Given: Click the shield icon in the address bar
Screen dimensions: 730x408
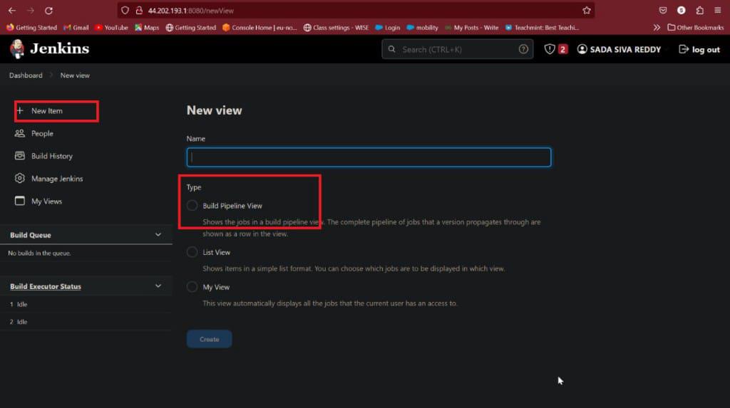Looking at the screenshot, I should click(x=125, y=10).
